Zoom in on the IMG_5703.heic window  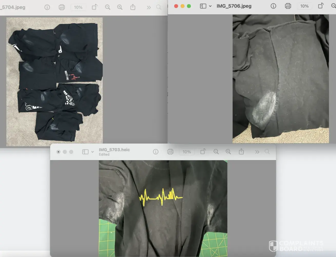(x=228, y=152)
